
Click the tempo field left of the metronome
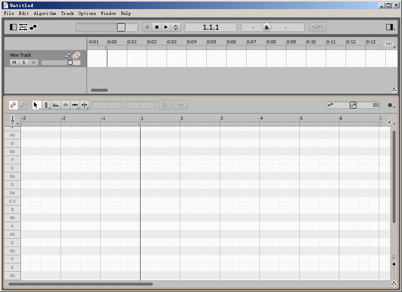click(x=253, y=27)
